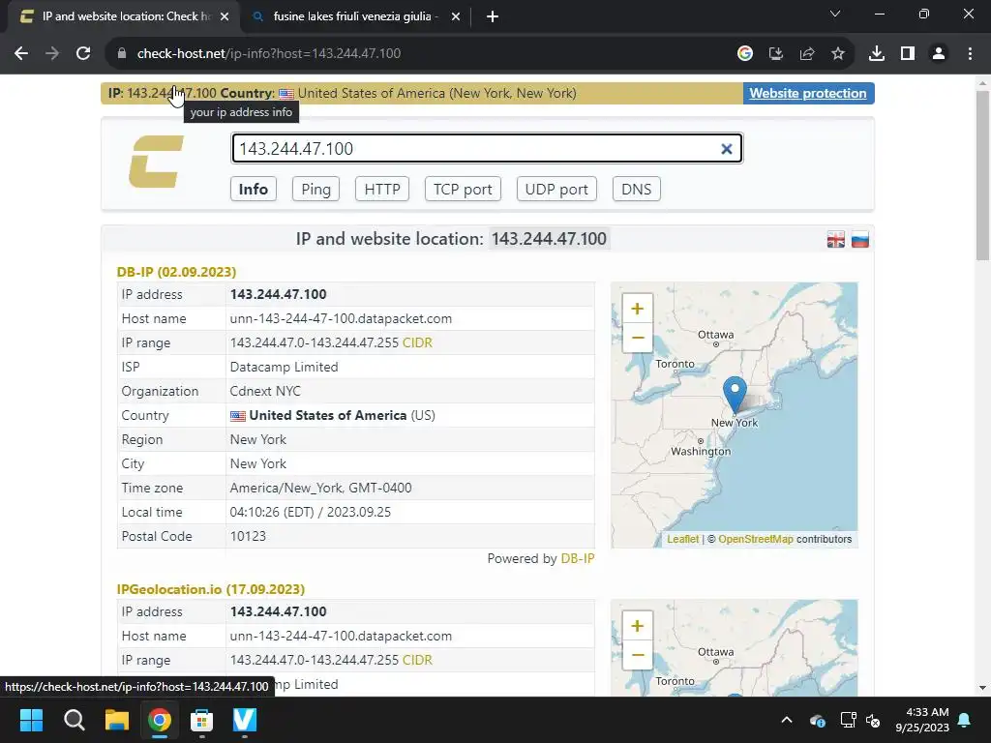991x743 pixels.
Task: Click the Powered by DB-IP link
Action: [578, 558]
